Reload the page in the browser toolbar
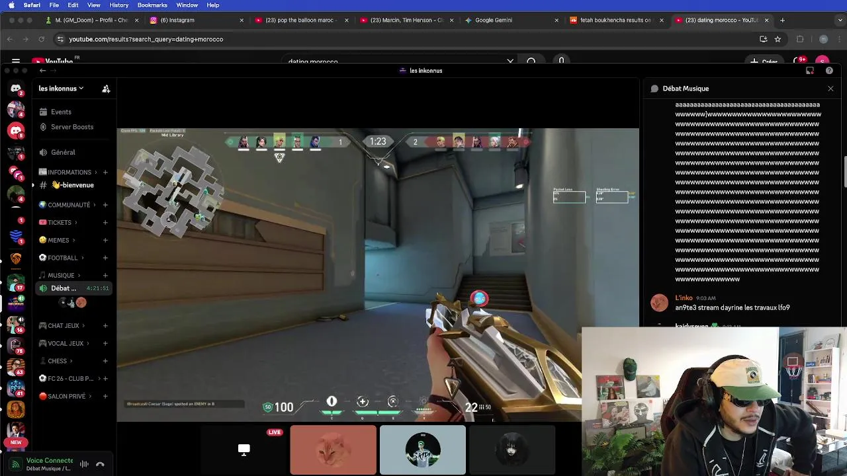Screen dimensions: 847x476 coord(42,39)
